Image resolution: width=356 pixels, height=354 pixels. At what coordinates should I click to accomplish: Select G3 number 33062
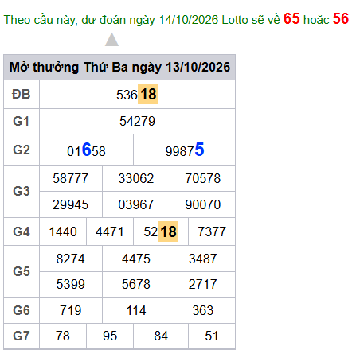(x=136, y=178)
